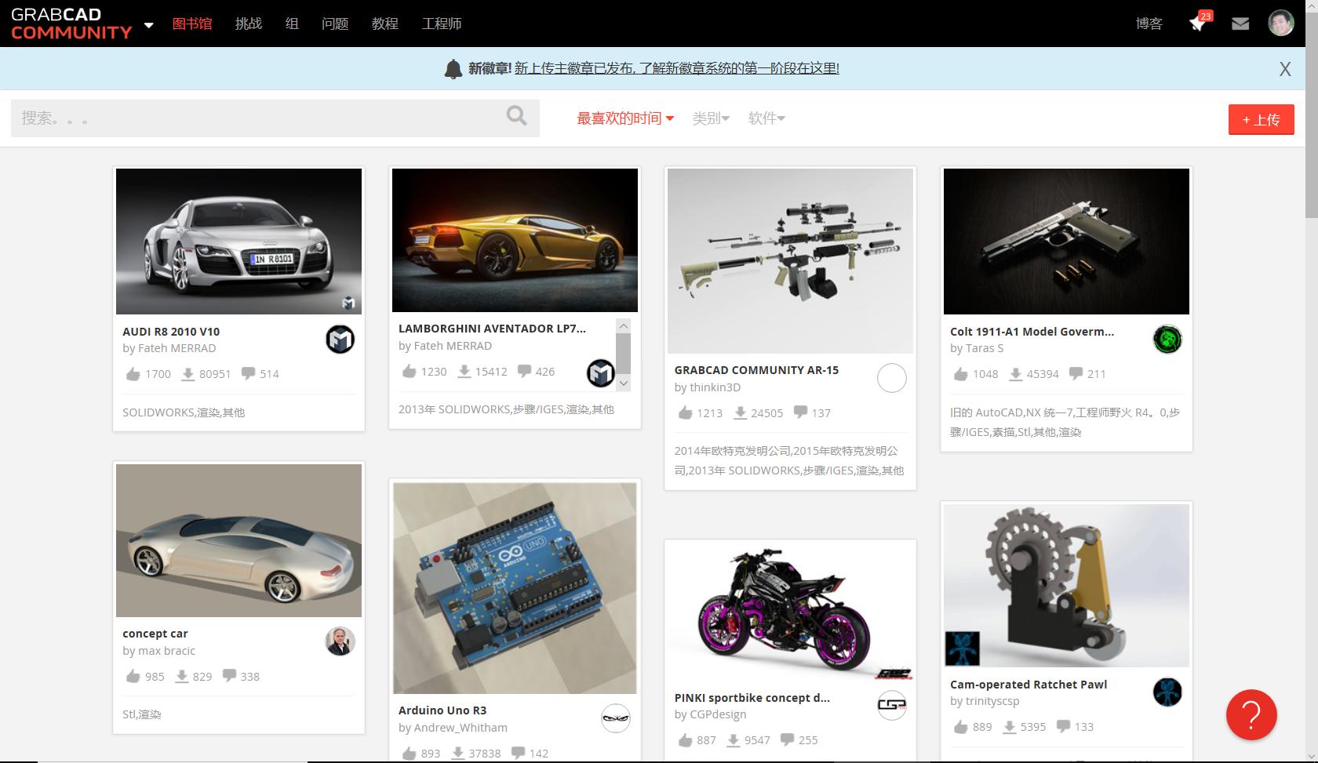This screenshot has height=763, width=1318.
Task: Click the floating question mark help icon
Action: click(1251, 714)
